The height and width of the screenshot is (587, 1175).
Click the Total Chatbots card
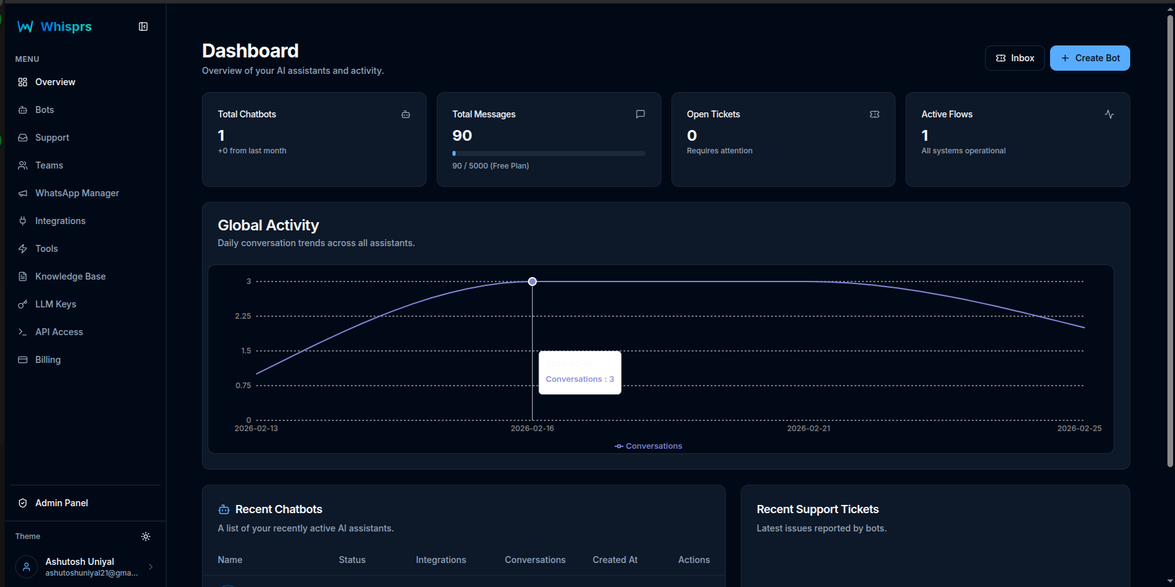point(314,139)
